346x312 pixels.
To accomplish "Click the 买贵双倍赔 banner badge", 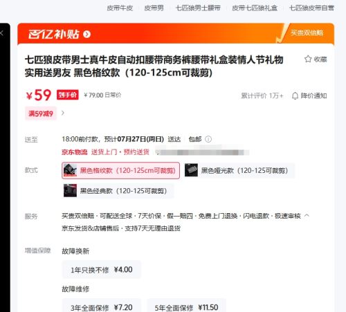I will pos(307,33).
